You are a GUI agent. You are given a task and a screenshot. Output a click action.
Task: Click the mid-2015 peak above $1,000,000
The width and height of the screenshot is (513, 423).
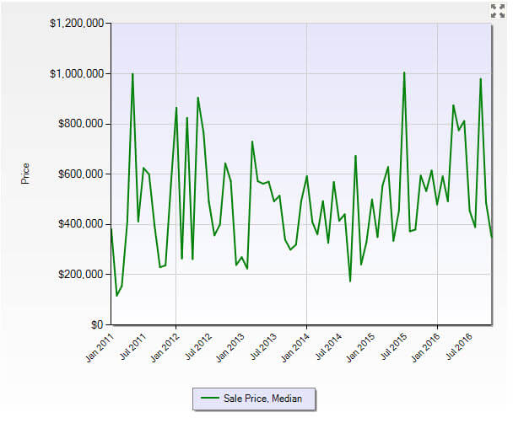click(x=404, y=72)
